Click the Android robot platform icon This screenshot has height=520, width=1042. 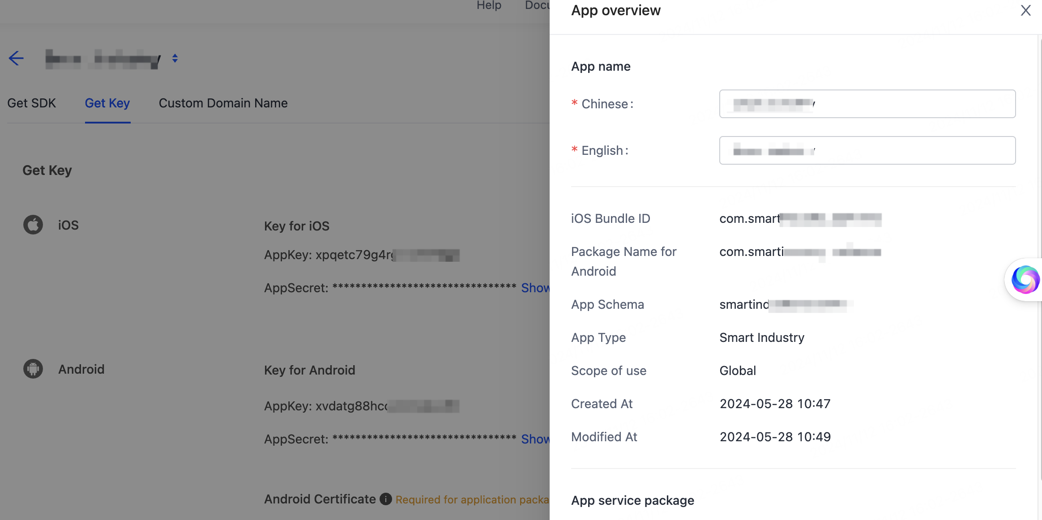(x=33, y=369)
